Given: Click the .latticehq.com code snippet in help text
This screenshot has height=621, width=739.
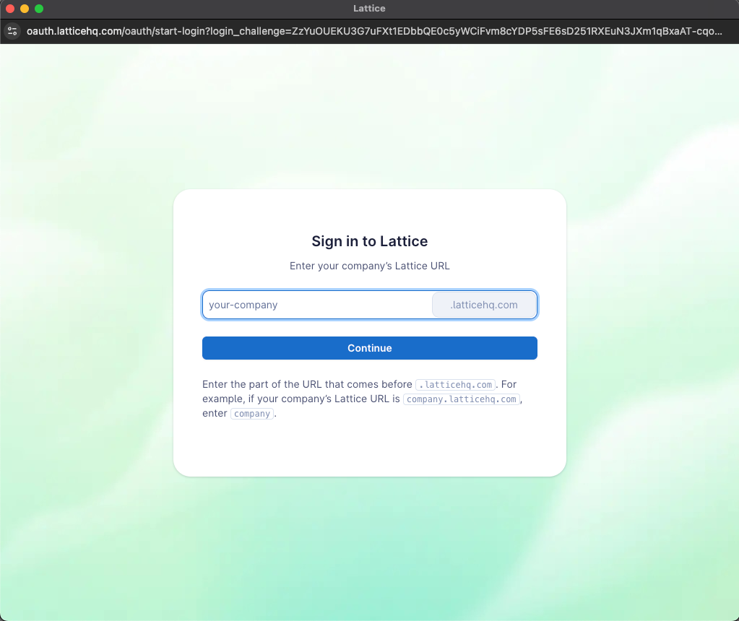Looking at the screenshot, I should coord(455,384).
